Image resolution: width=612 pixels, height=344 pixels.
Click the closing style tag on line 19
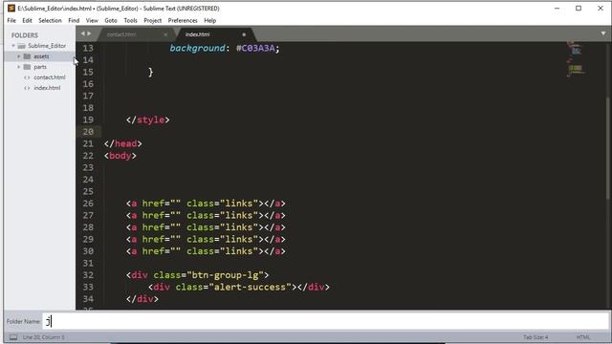click(x=147, y=119)
